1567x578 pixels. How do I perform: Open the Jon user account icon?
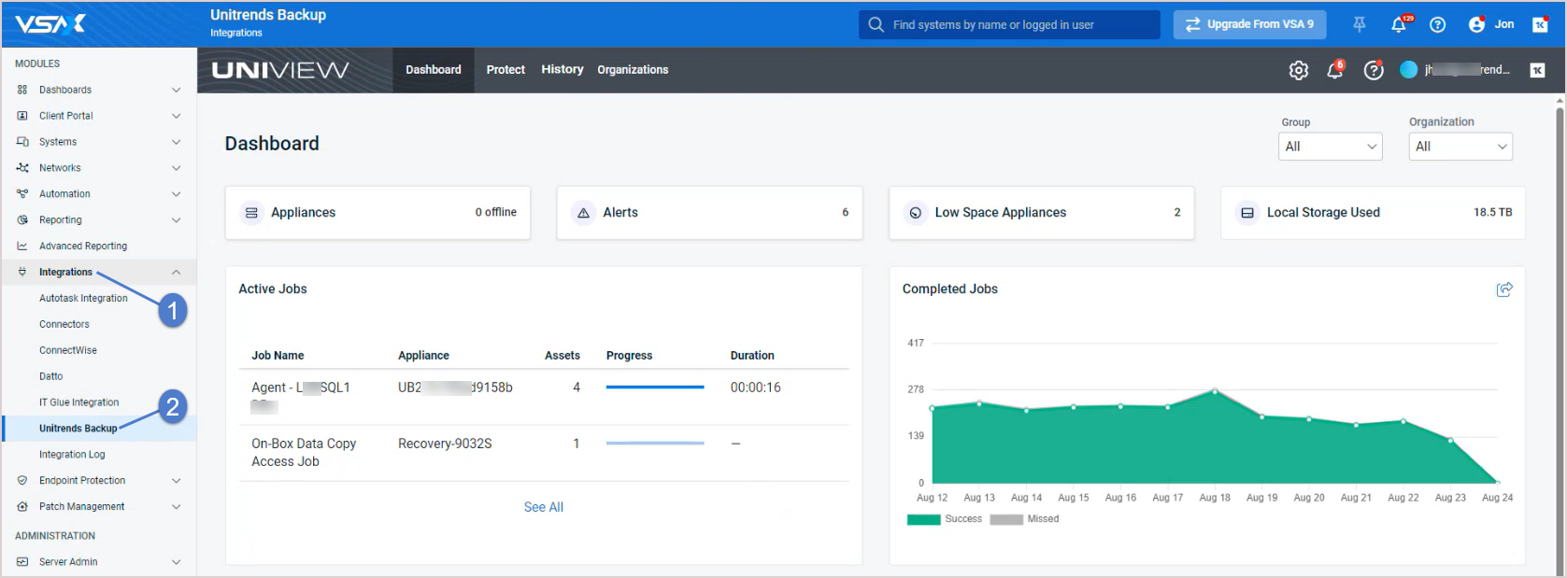click(1476, 24)
